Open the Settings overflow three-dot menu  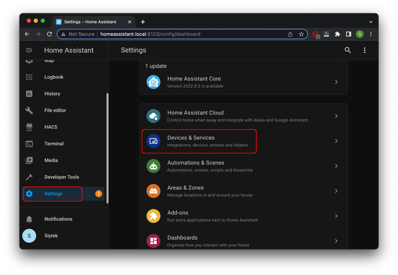tap(365, 50)
